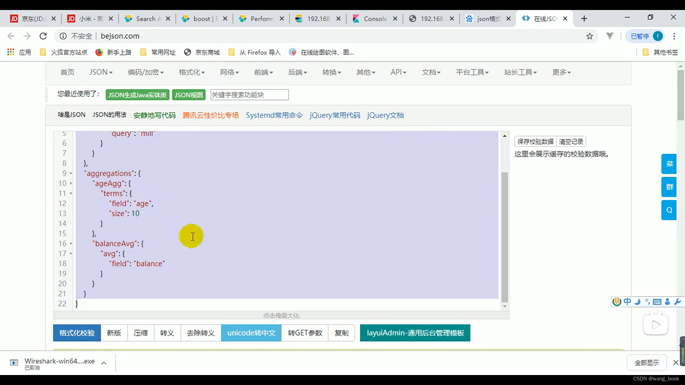Click the unicode转中文 button

pyautogui.click(x=251, y=333)
